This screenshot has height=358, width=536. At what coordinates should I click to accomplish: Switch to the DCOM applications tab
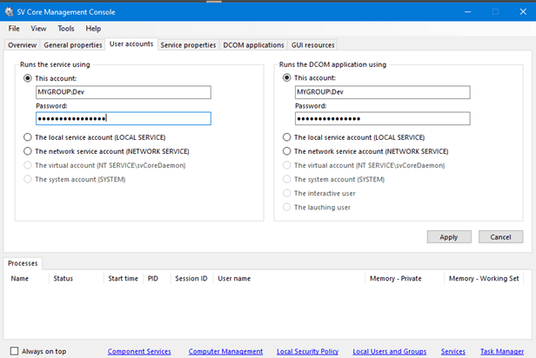coord(253,44)
